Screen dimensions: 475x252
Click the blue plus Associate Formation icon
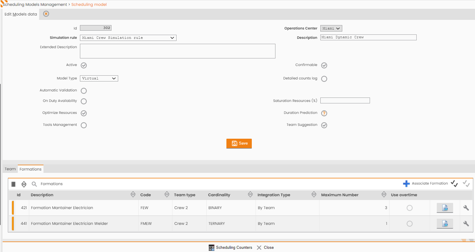pyautogui.click(x=406, y=184)
